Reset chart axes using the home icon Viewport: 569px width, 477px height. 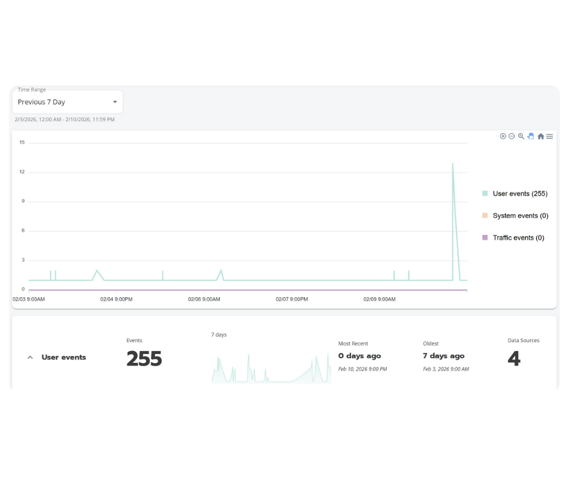pos(540,136)
